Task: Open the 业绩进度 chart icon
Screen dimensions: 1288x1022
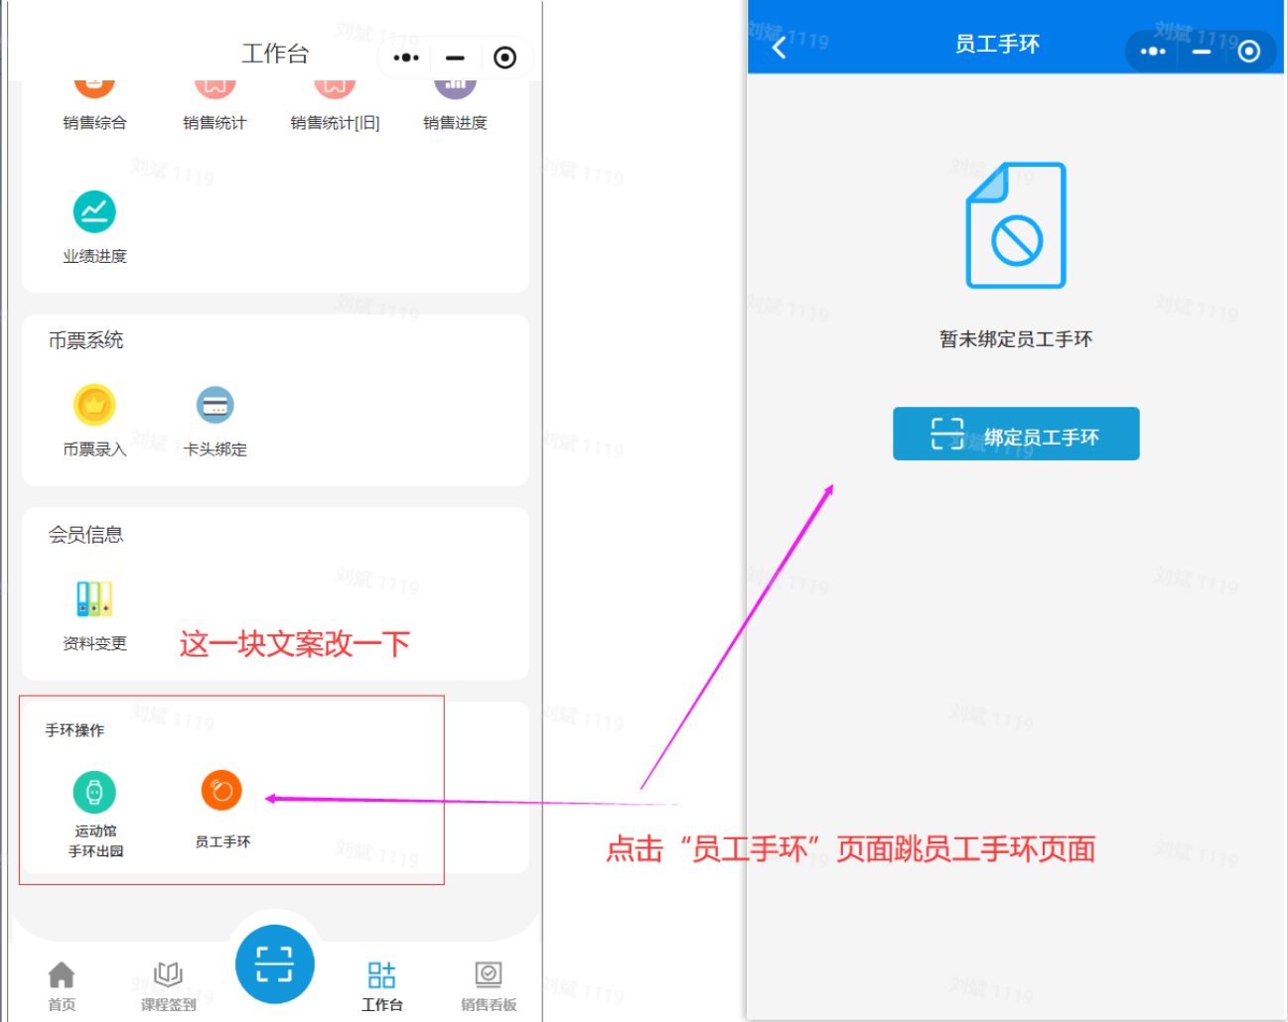Action: point(94,211)
